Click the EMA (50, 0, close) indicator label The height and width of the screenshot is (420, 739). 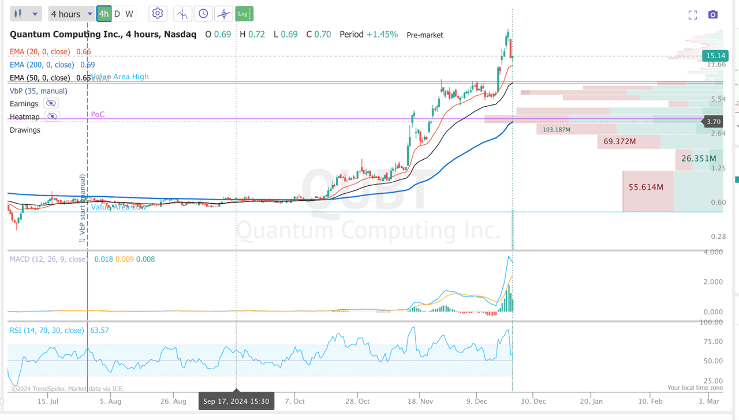40,78
